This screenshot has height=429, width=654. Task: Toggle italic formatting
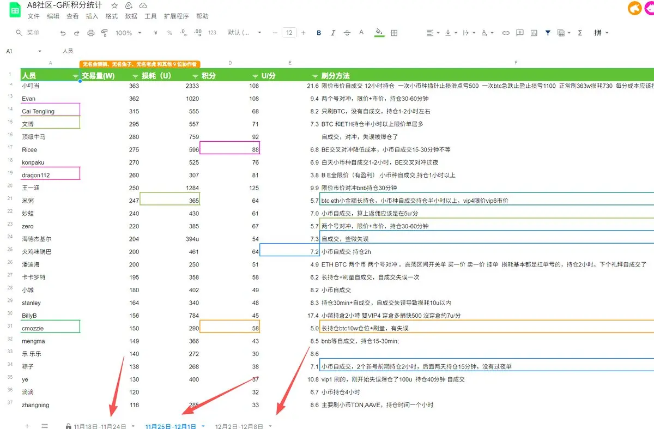[333, 33]
